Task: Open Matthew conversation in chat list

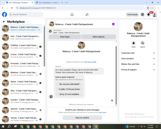Action: tap(22, 74)
